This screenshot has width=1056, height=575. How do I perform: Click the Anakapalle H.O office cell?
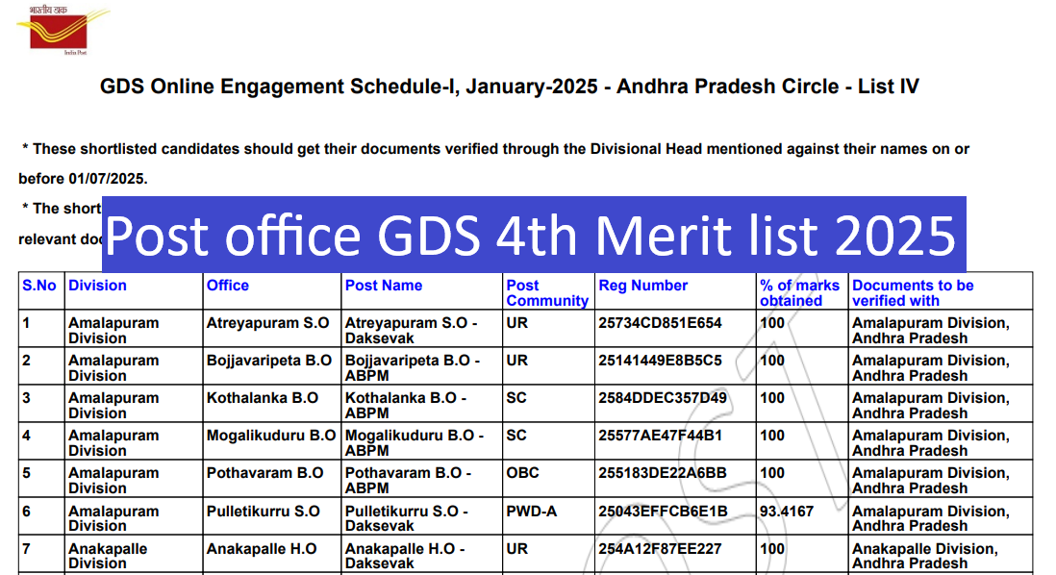tap(262, 549)
